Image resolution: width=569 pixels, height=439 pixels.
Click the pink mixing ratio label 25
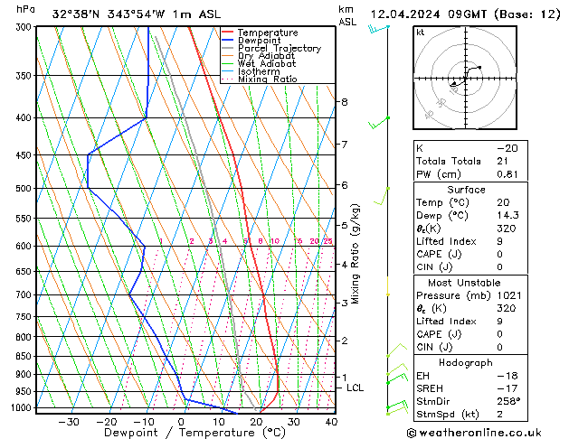tap(327, 241)
